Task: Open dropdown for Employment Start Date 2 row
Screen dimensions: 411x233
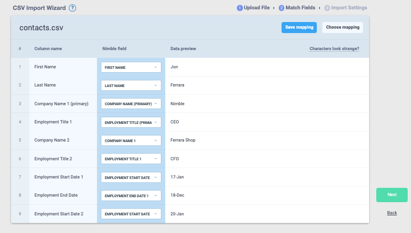Action: [131, 214]
